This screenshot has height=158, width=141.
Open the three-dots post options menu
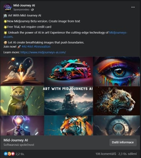tap(133, 7)
